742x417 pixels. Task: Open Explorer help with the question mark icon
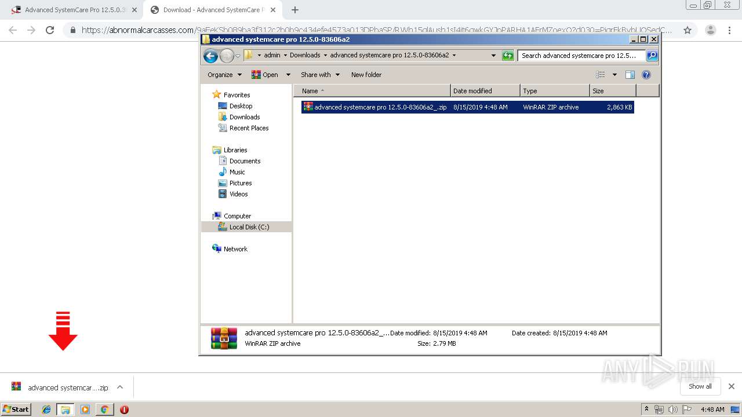click(x=646, y=75)
